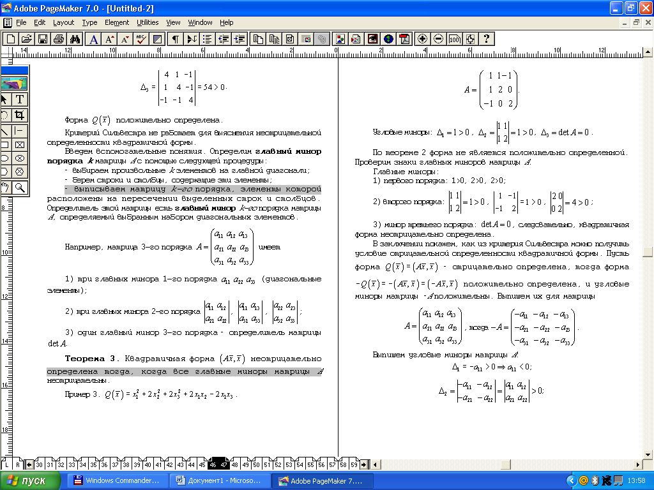Viewport: 654px width, 490px height.
Task: Click the Place file toolbar icon
Action: (x=356, y=39)
